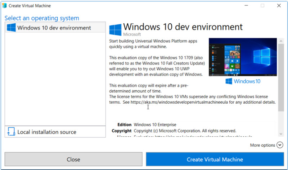Choose Local installation source
The image size is (288, 170).
[47, 132]
